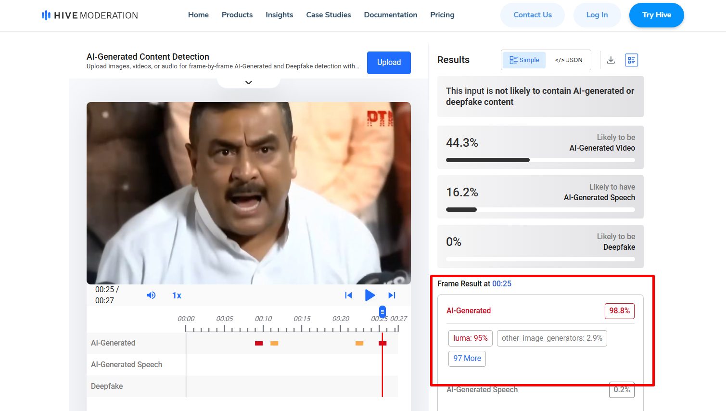Switch results to JSON view
This screenshot has width=726, height=411.
coord(569,60)
